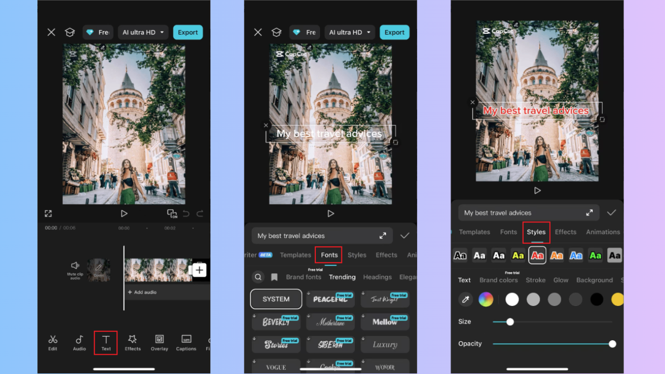665x374 pixels.
Task: Open the rainbow color wheel picker
Action: [x=486, y=299]
